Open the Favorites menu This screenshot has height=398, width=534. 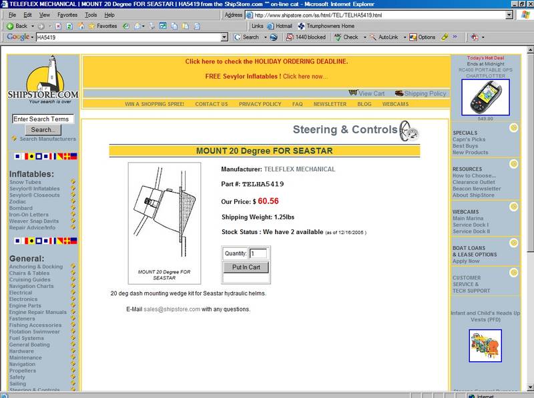pos(67,15)
